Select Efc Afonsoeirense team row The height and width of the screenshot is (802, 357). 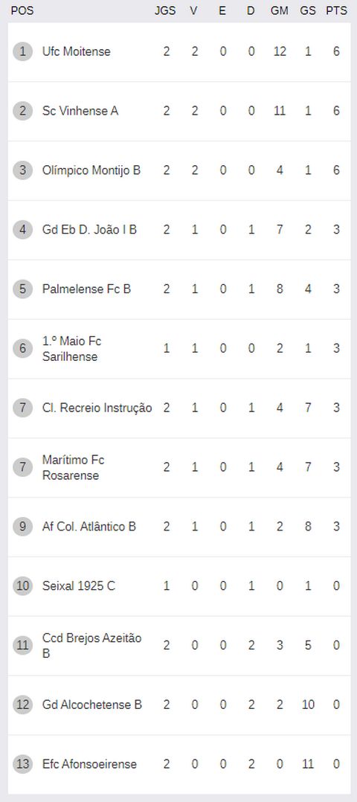(x=179, y=764)
